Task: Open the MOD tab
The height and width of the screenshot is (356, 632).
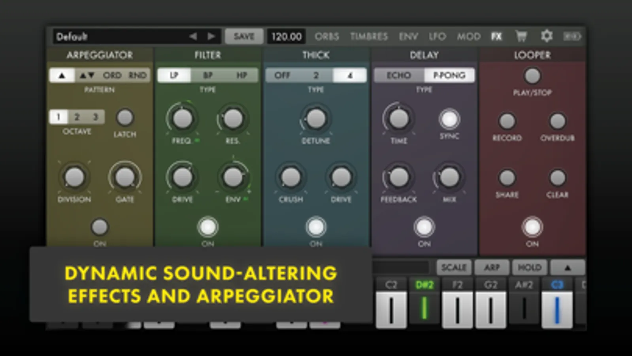Action: pyautogui.click(x=469, y=36)
